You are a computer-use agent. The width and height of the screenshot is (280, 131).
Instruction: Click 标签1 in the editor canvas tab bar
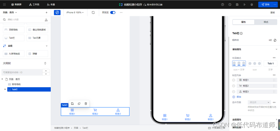pos(72,112)
